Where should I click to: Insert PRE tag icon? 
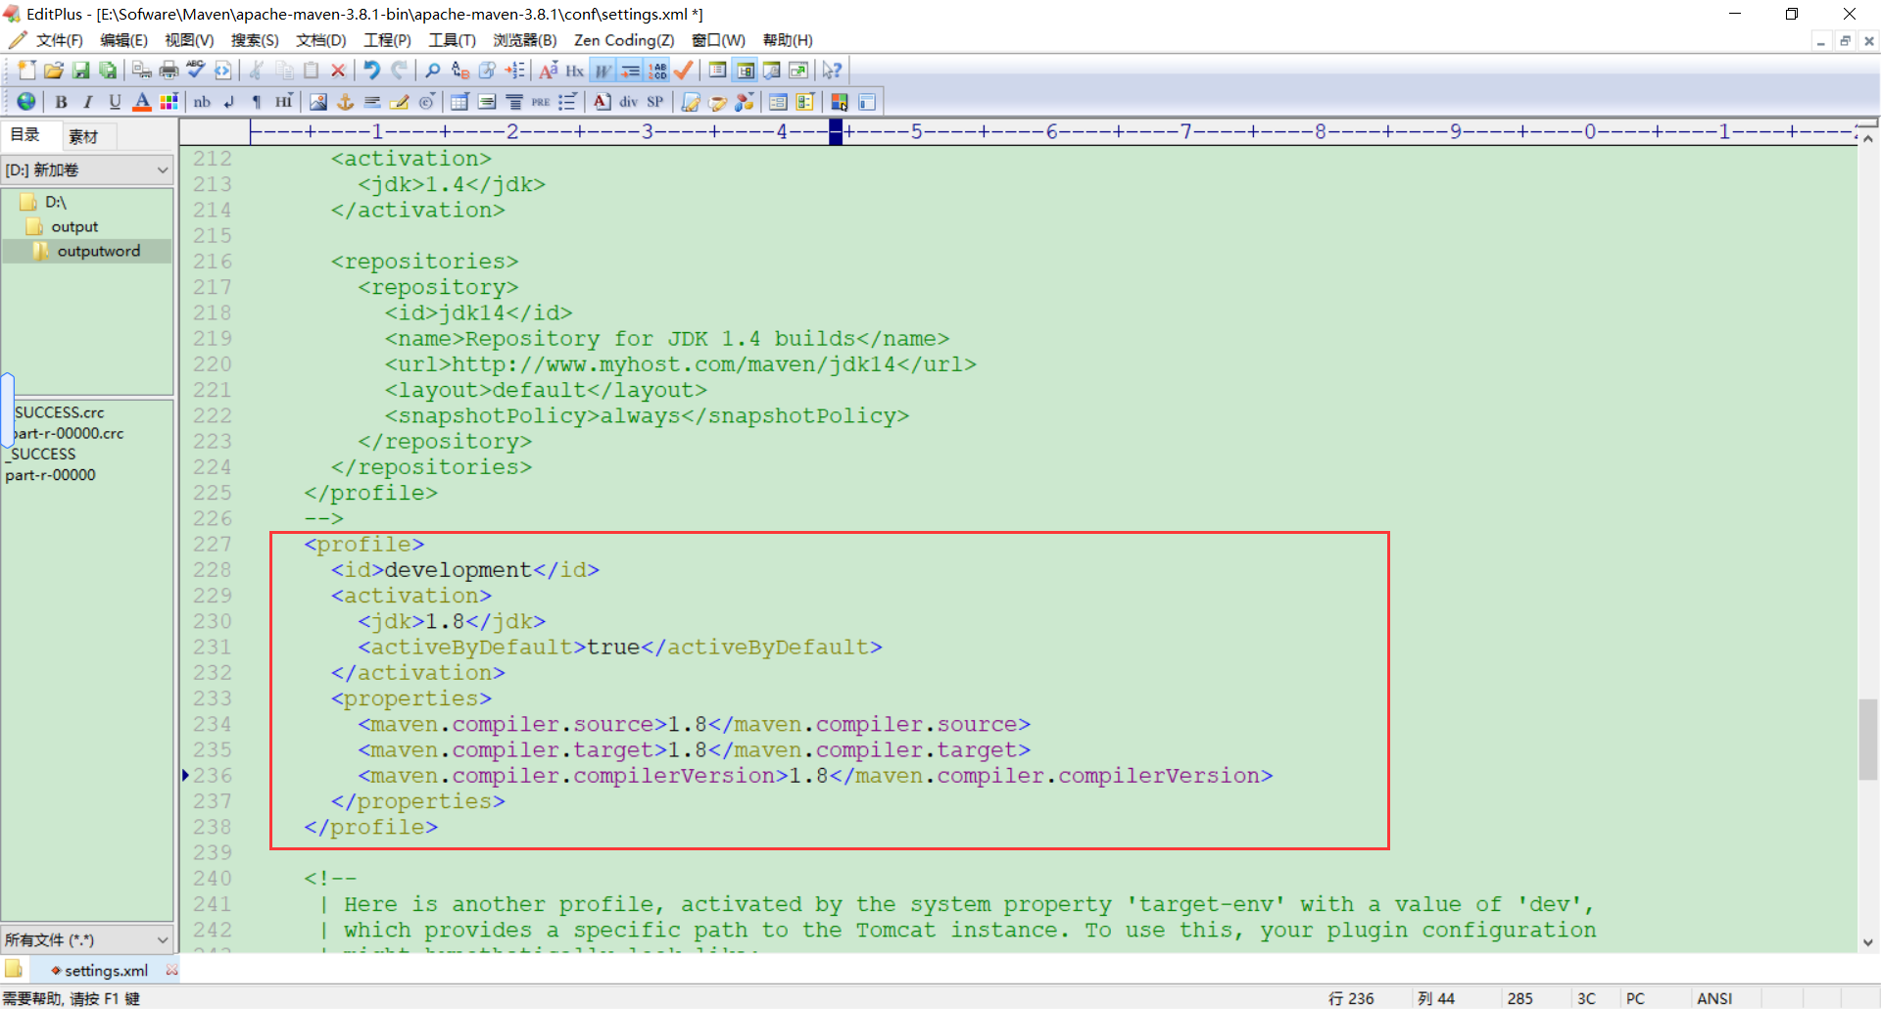[541, 102]
